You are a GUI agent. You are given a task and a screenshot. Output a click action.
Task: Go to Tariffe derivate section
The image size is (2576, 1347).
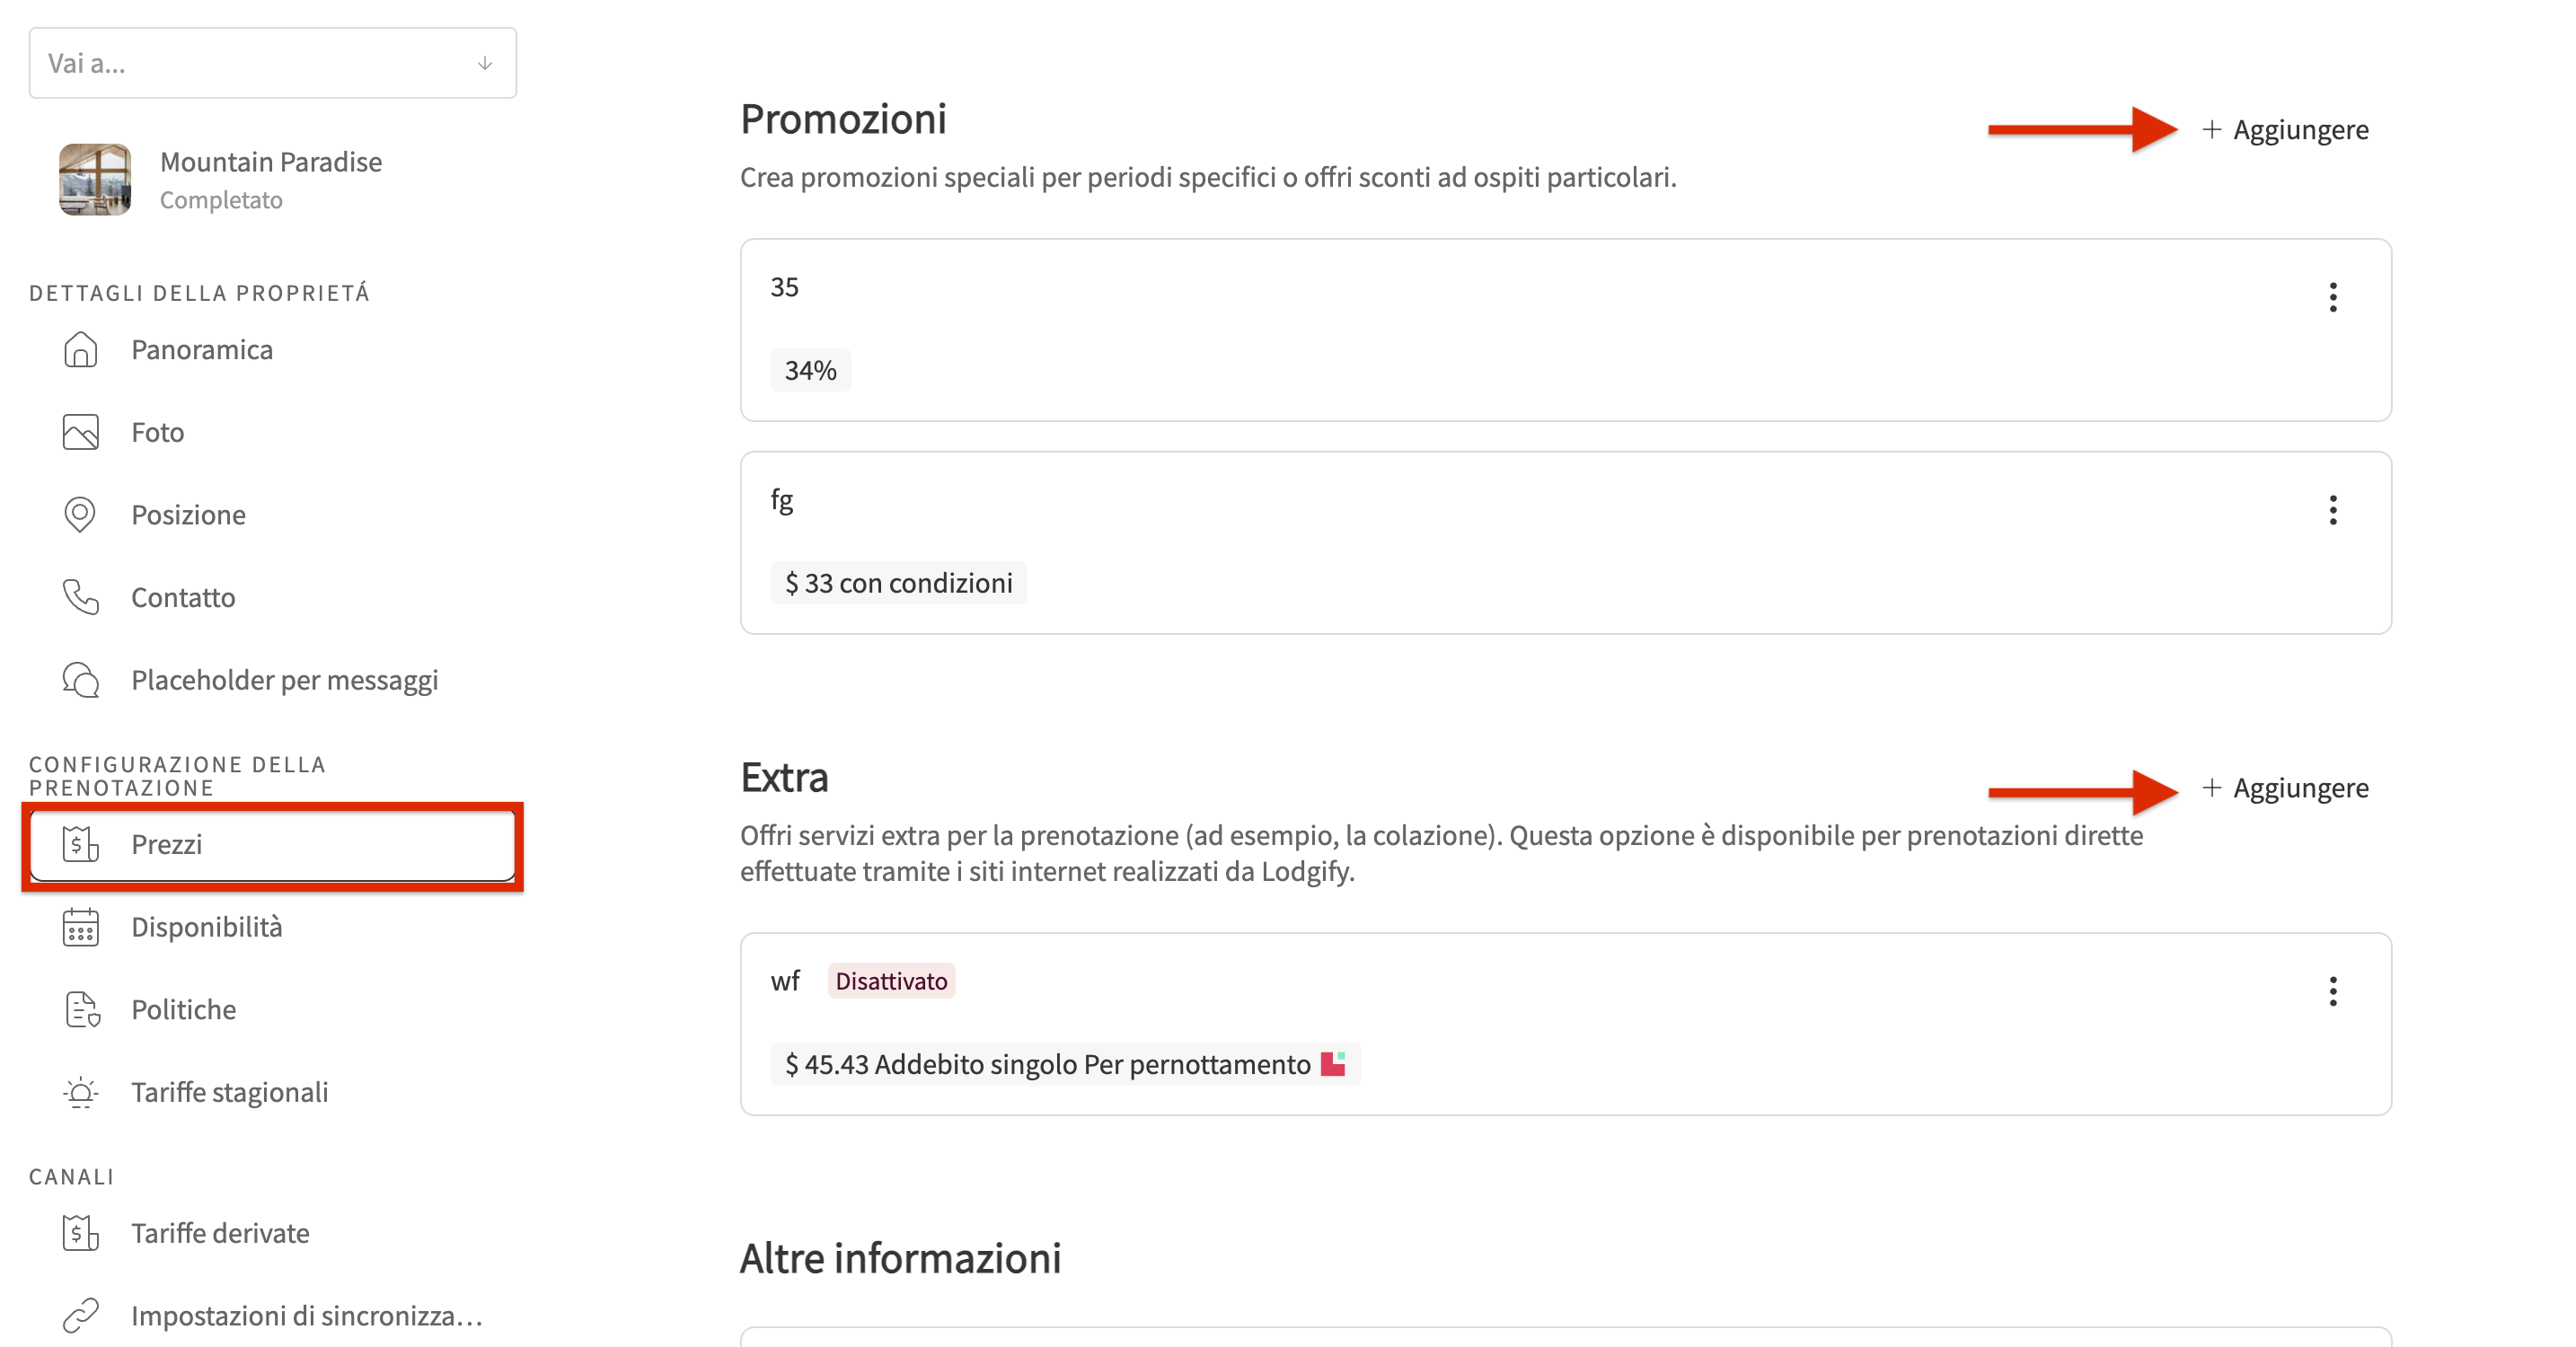coord(220,1233)
